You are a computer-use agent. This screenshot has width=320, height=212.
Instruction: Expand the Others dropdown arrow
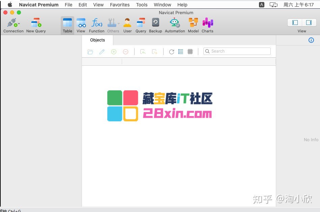click(x=119, y=24)
